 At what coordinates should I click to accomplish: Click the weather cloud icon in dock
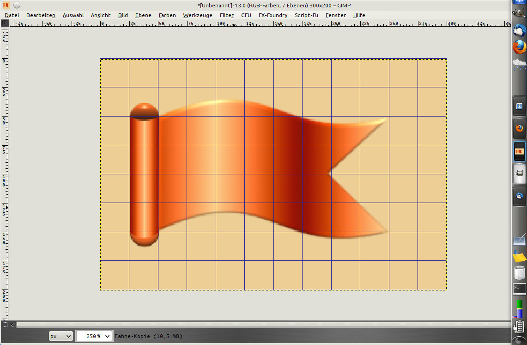pos(520,64)
